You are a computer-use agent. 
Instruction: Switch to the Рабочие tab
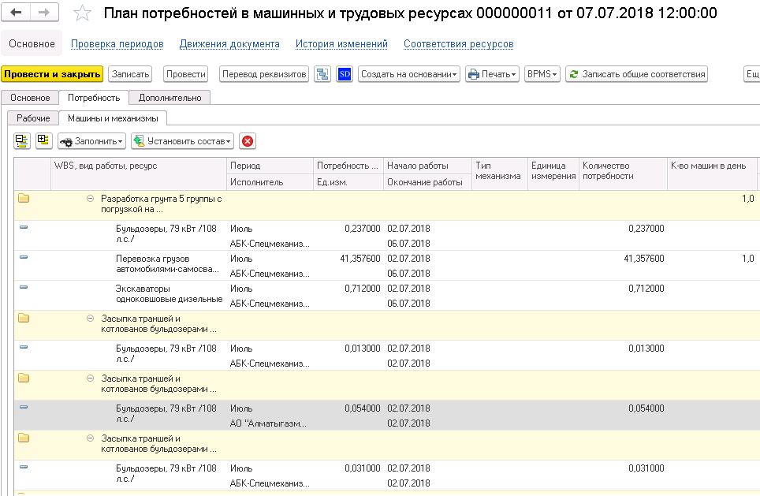pos(33,118)
